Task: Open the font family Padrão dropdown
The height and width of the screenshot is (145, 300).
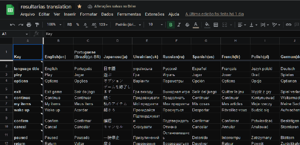Action: [128, 25]
